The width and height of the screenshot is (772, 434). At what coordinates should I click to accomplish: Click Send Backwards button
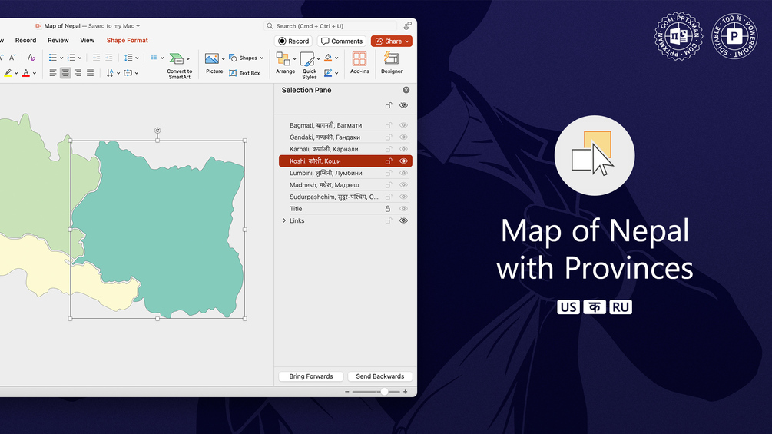click(x=380, y=376)
